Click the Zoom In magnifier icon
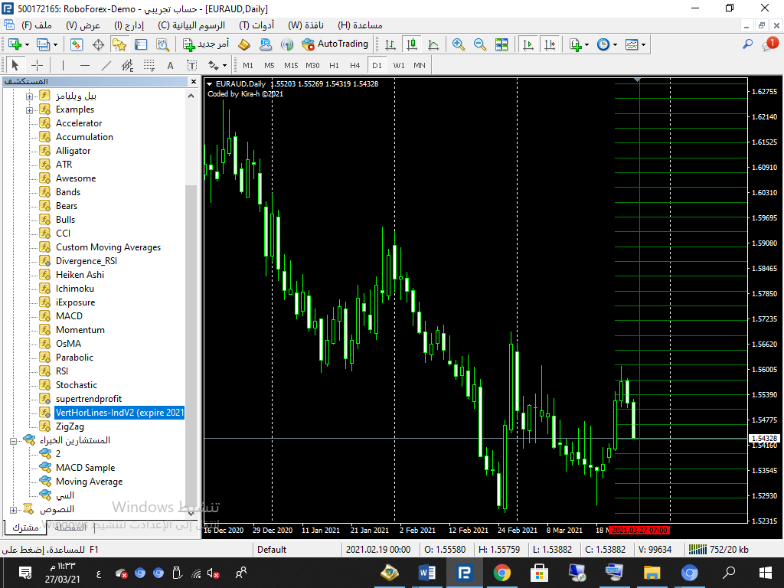The height and width of the screenshot is (588, 784). 459,44
